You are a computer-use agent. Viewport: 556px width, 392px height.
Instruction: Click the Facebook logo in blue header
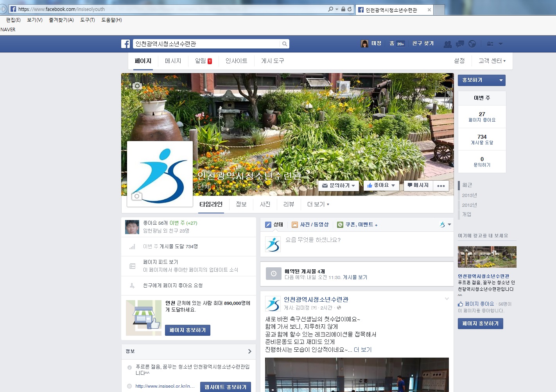click(x=126, y=44)
